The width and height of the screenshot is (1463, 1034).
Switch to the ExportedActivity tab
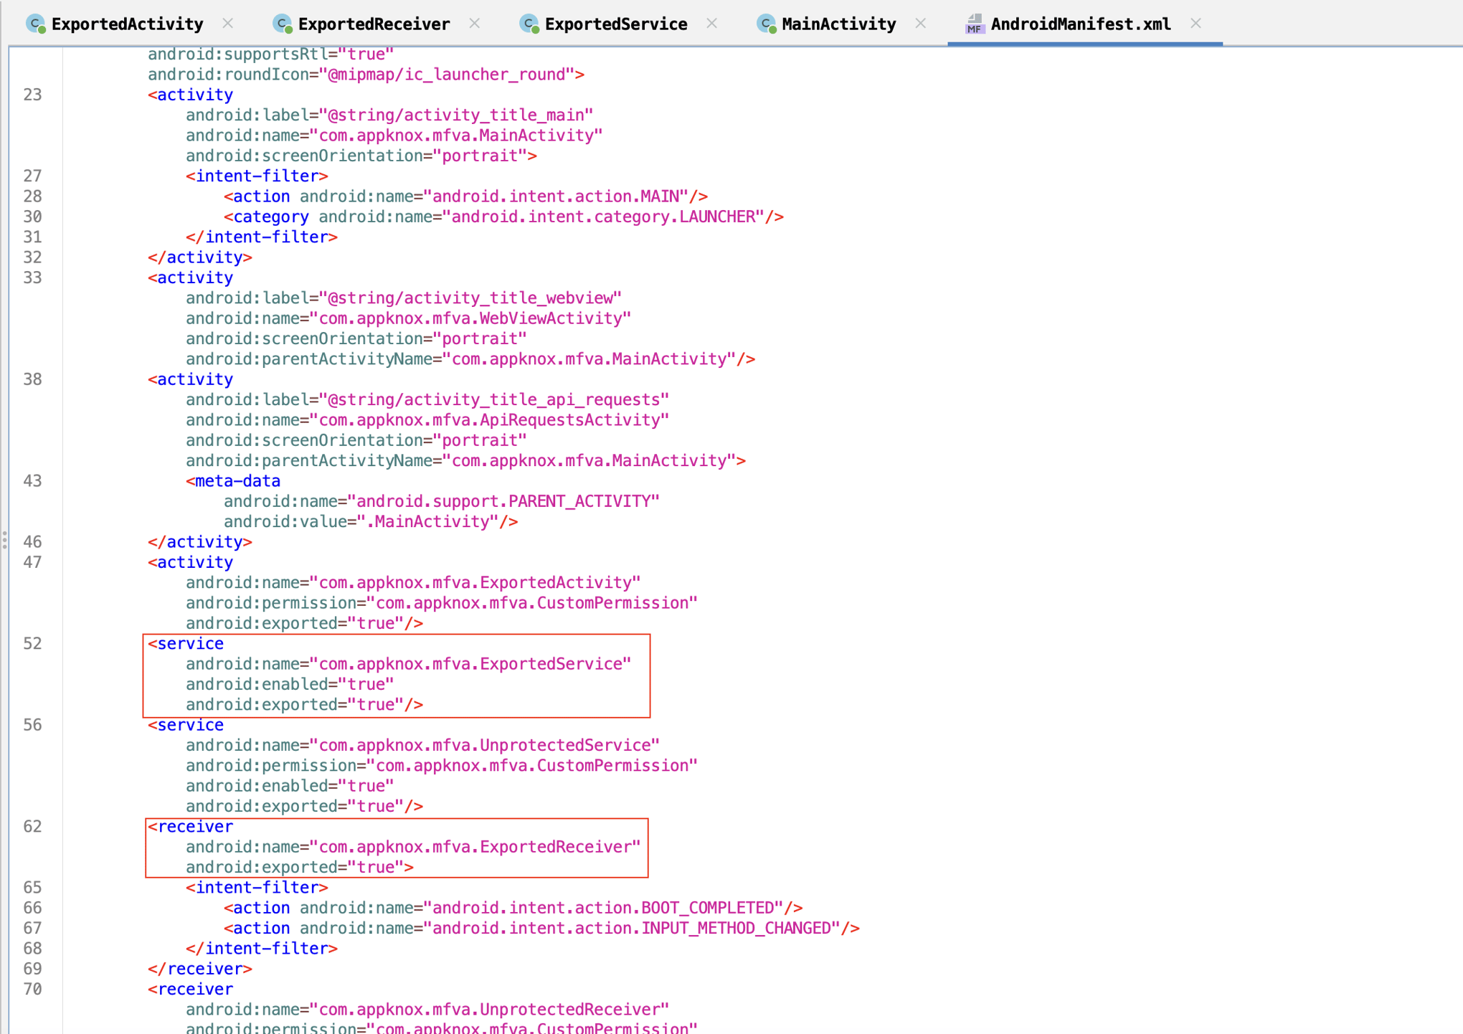[128, 23]
